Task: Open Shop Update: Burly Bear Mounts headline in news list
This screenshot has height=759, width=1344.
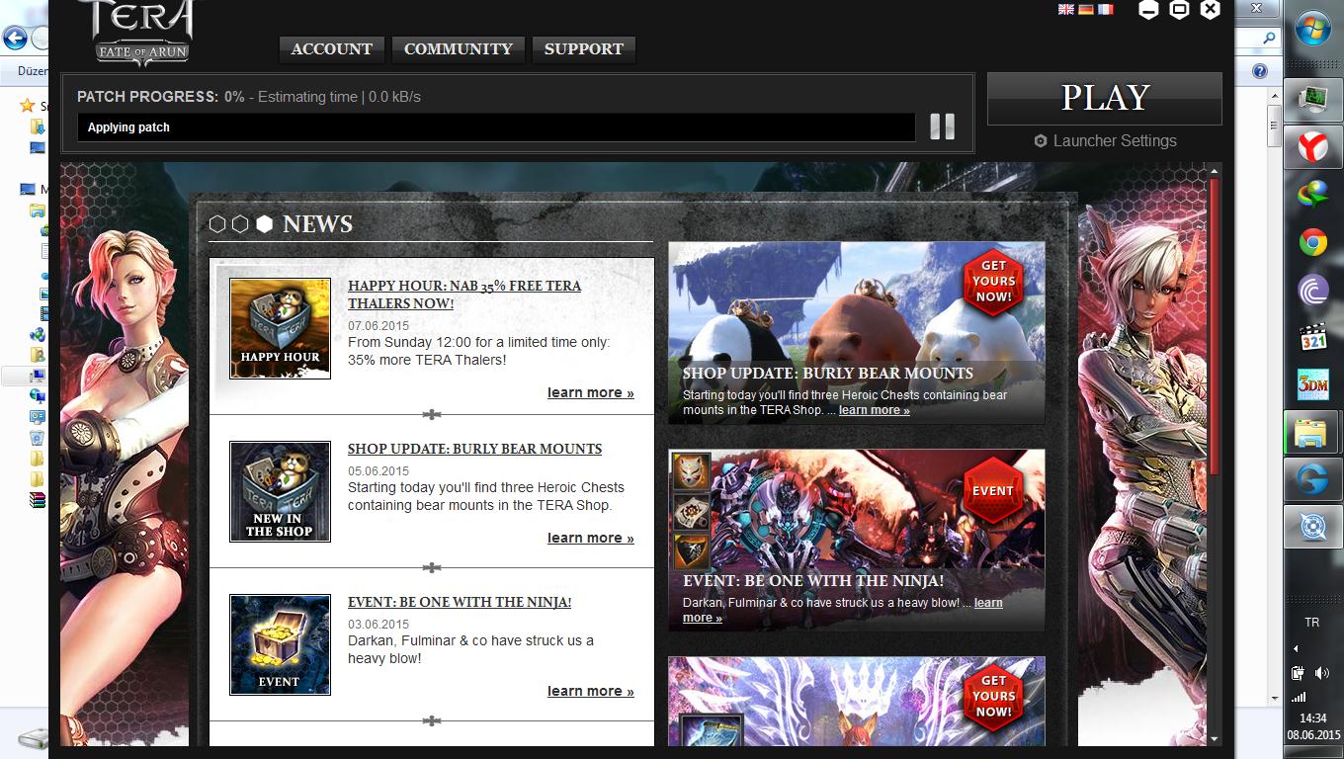Action: (474, 449)
